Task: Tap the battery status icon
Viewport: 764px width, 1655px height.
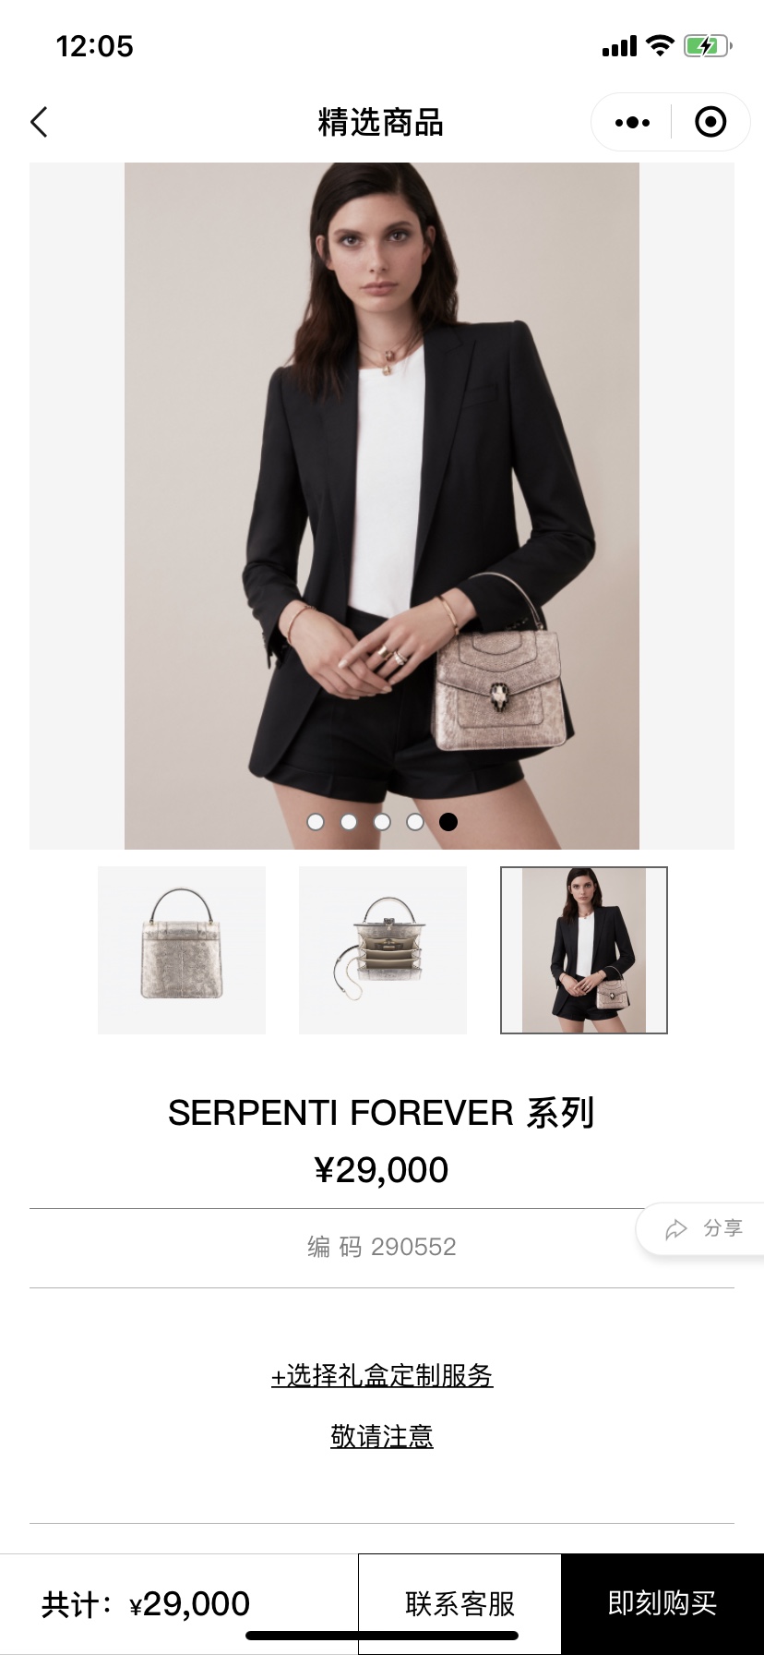Action: 708,45
